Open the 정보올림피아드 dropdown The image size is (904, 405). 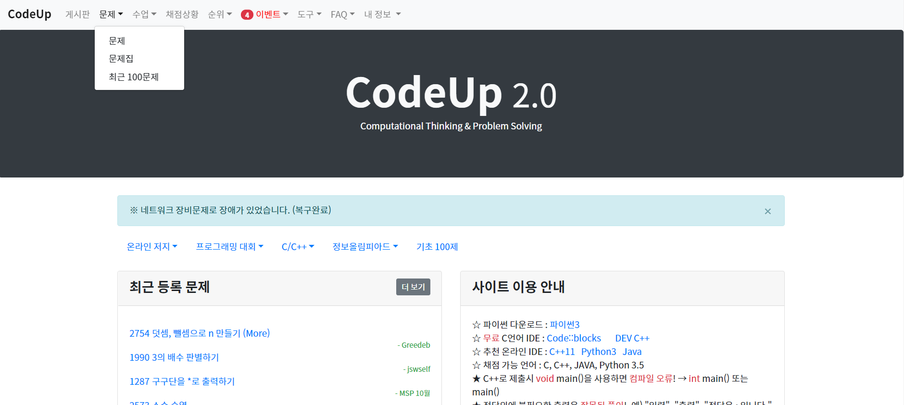pos(365,247)
